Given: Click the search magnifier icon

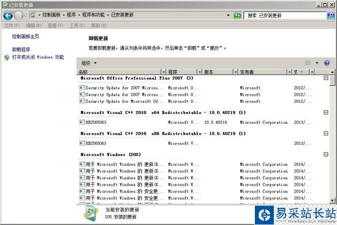Looking at the screenshot, I should 330,15.
